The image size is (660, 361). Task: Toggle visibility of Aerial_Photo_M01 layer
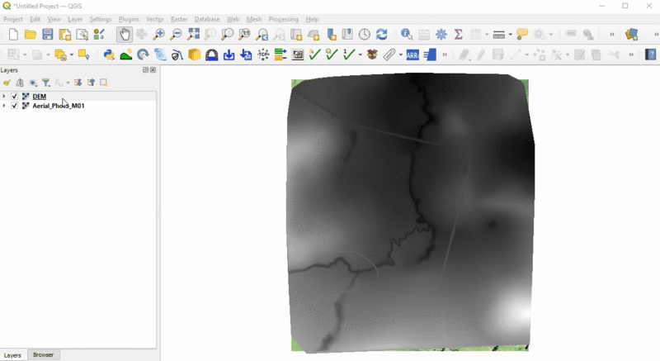point(14,106)
